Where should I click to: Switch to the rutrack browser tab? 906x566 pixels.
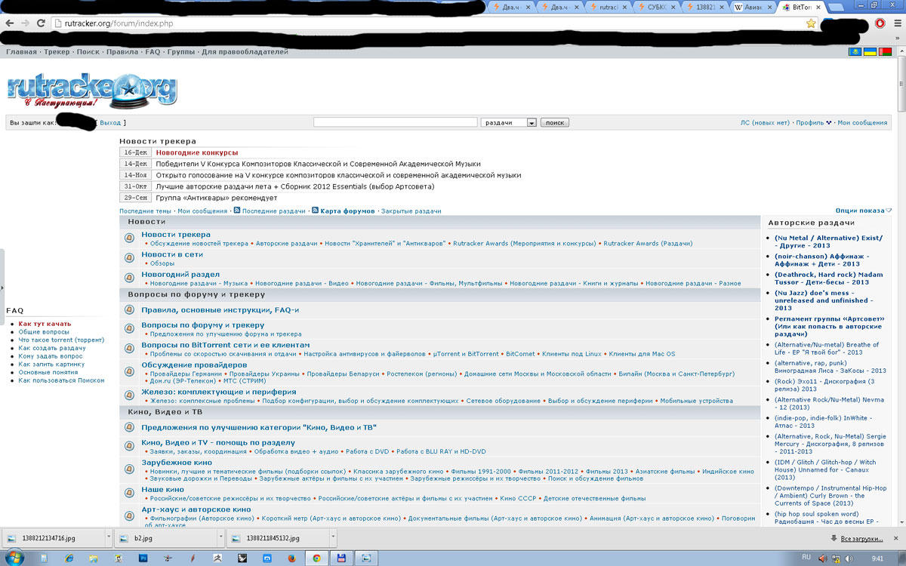(x=608, y=7)
